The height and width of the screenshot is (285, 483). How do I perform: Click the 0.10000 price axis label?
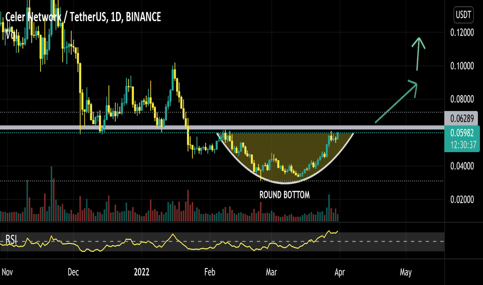(x=462, y=66)
